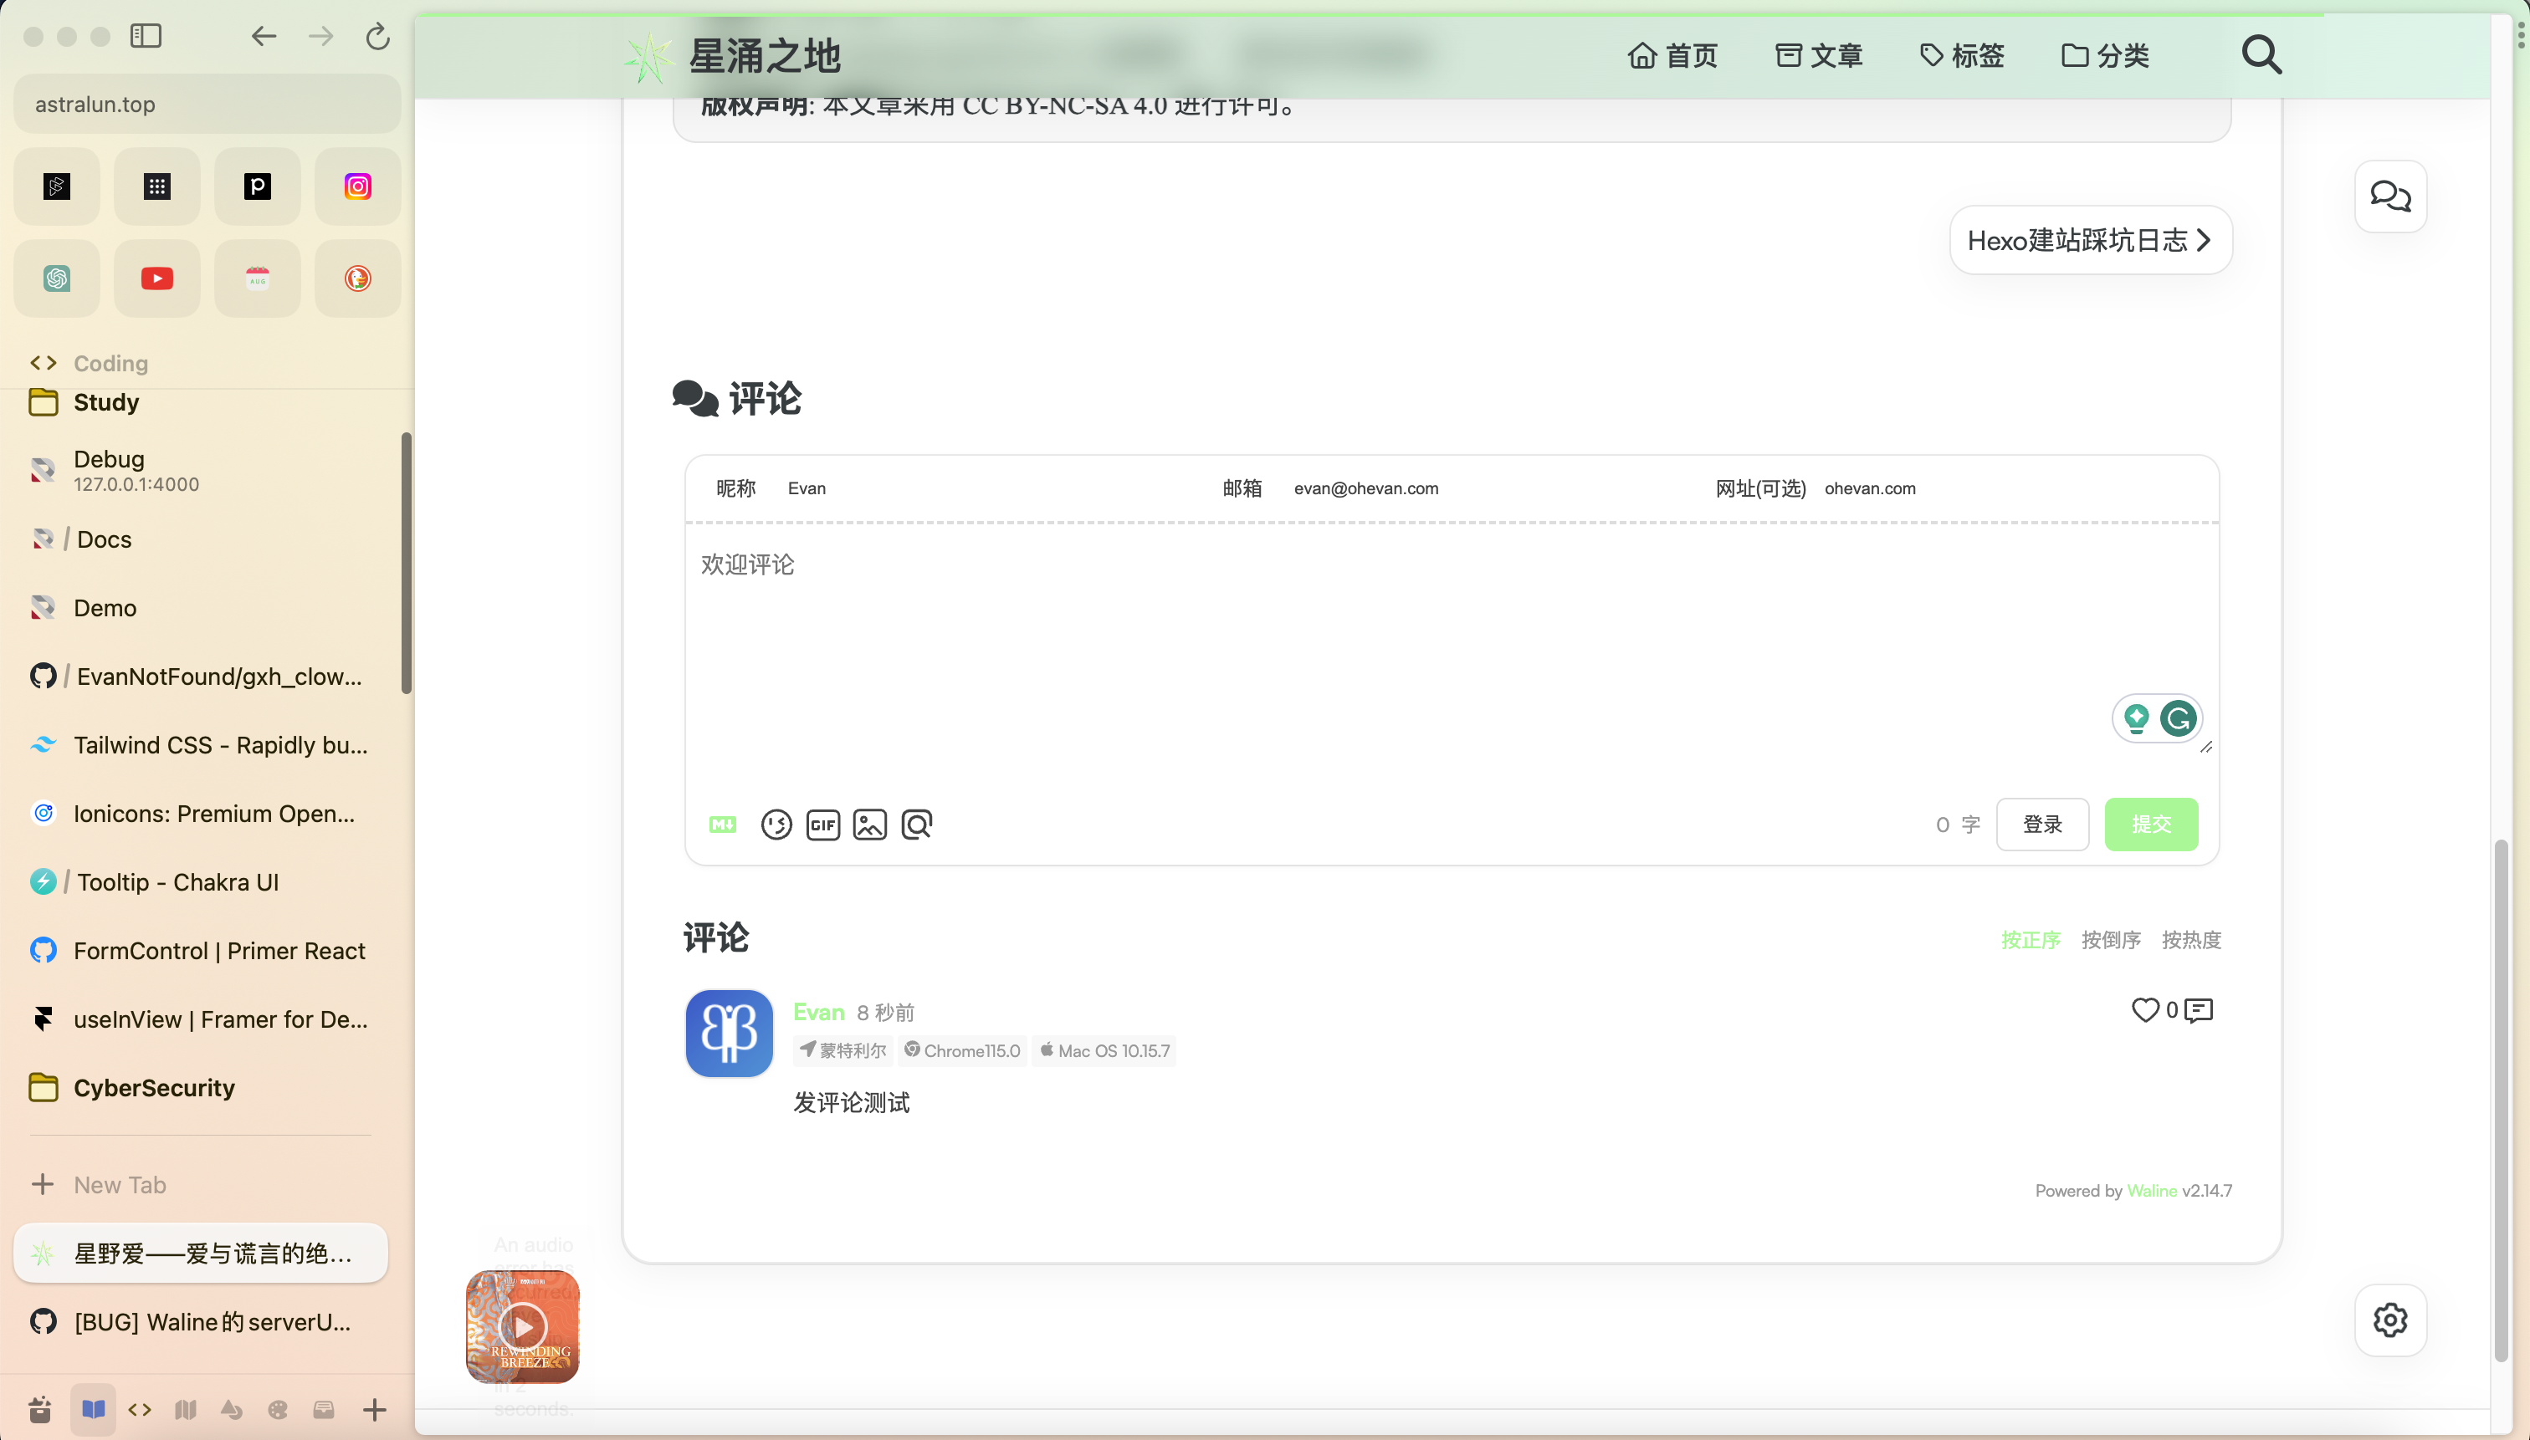
Task: Sort comments by 按热度
Action: [2190, 940]
